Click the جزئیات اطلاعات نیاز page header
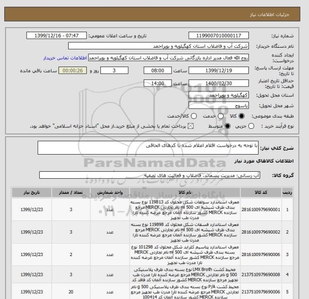309x299 pixels. click(x=269, y=15)
